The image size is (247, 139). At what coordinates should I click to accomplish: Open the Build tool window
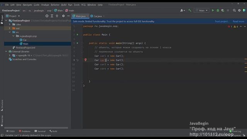click(53, 131)
